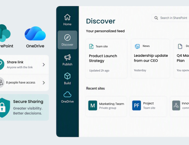Click the OneDrive sidebar label
189x145 pixels.
[67, 101]
